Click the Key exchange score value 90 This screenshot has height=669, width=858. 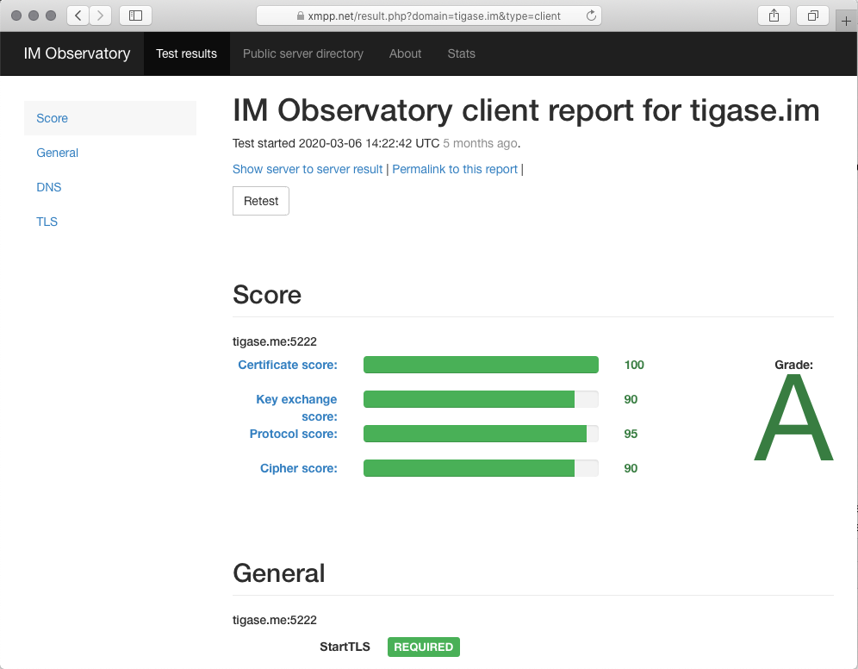631,399
